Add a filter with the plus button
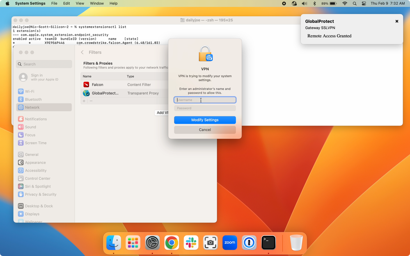Viewport: 410px width, 256px height. pos(84,101)
